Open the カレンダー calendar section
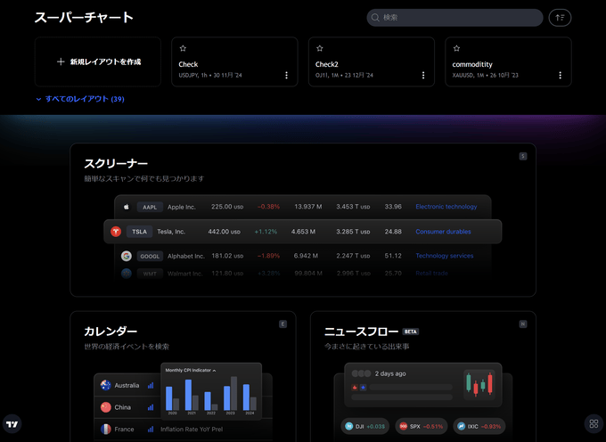 point(183,377)
